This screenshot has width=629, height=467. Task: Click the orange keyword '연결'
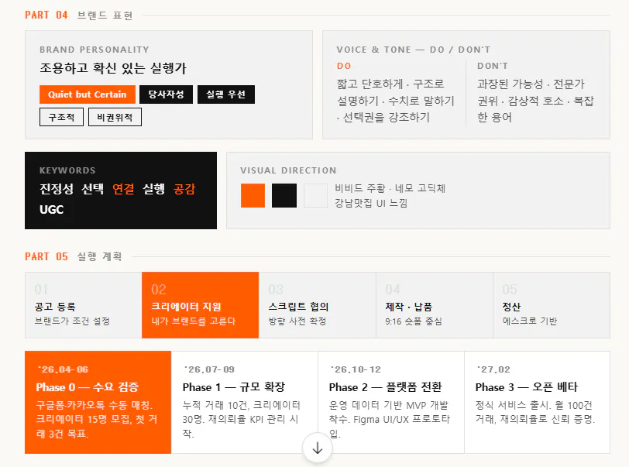(x=123, y=188)
